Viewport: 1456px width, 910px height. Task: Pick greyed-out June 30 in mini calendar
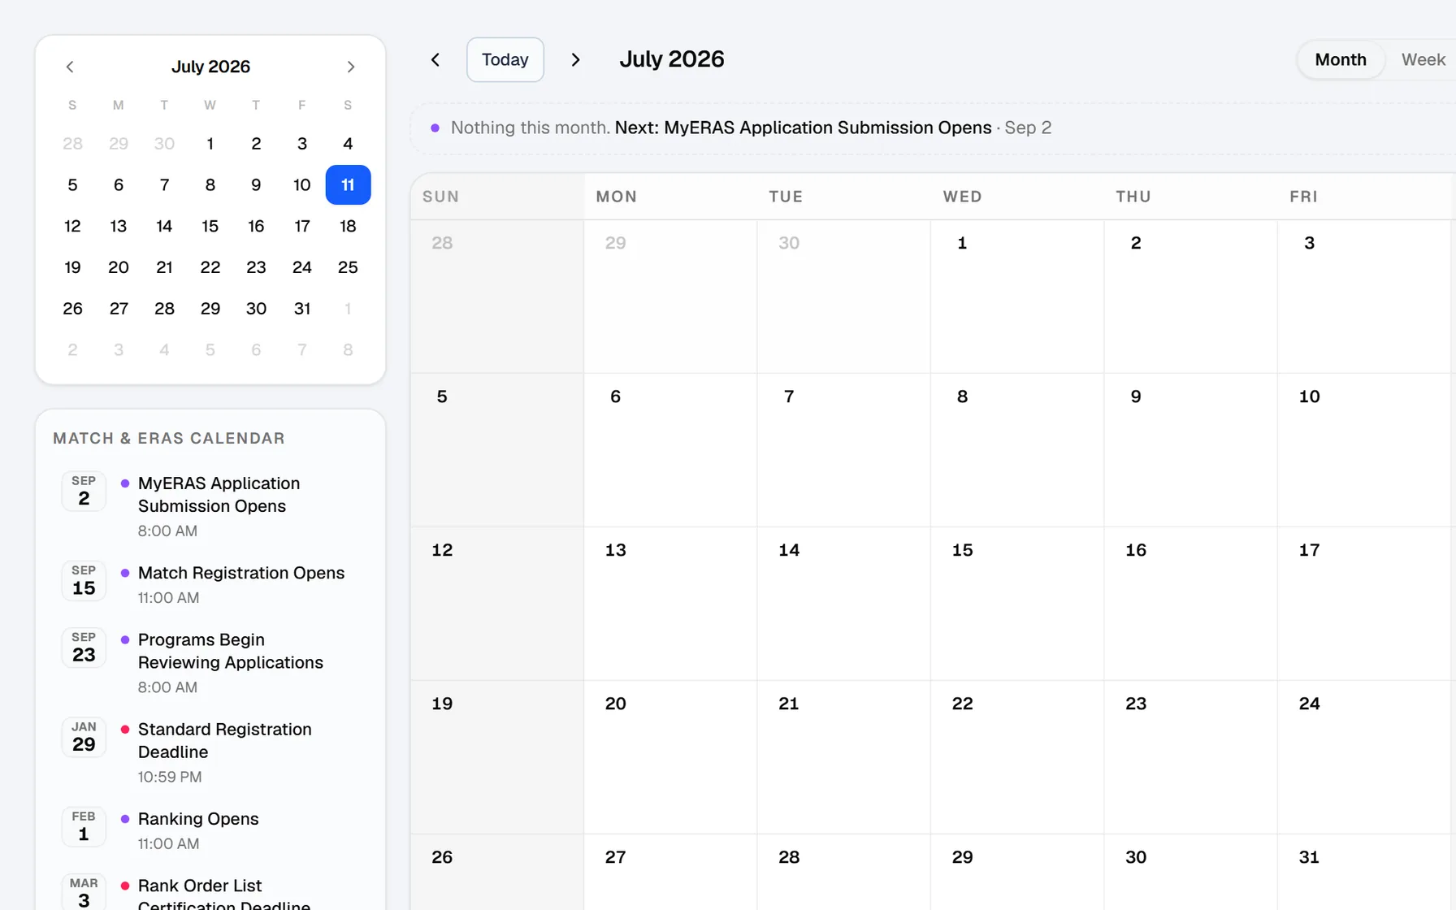pyautogui.click(x=164, y=143)
